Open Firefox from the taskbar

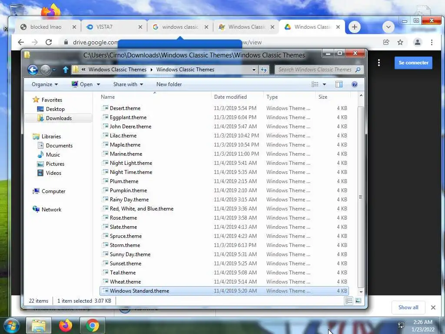(66, 325)
